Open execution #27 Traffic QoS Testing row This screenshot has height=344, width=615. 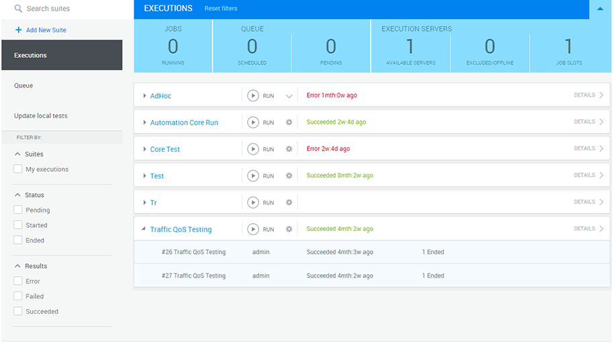193,275
